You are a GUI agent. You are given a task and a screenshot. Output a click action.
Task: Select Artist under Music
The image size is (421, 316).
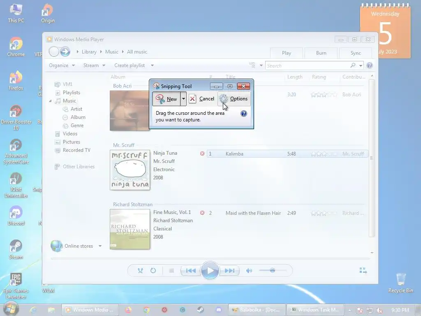coord(73,109)
